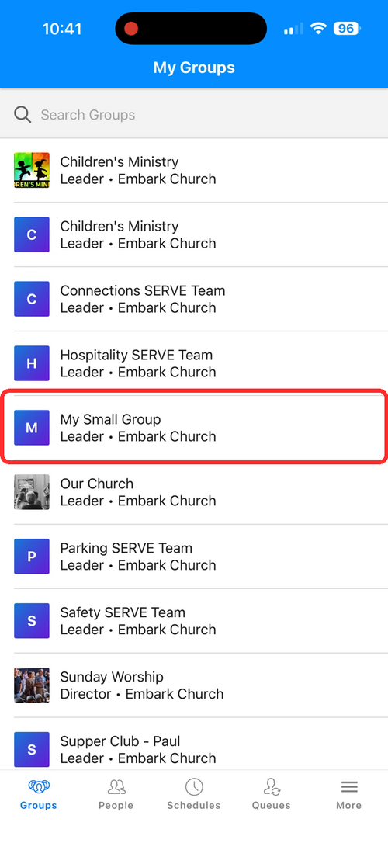Open the Schedules clock icon
The image size is (388, 843).
click(194, 787)
